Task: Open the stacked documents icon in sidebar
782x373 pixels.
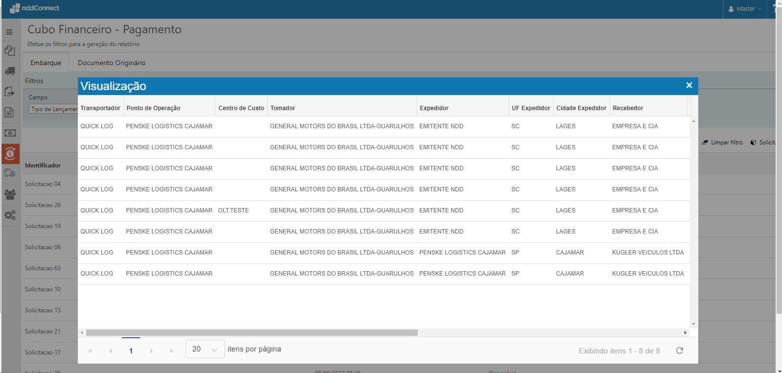Action: pos(10,51)
